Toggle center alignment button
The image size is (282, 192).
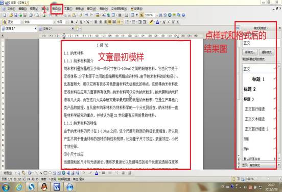(x=101, y=22)
